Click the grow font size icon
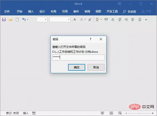Image resolution: width=157 pixels, height=116 pixels. (x=90, y=20)
